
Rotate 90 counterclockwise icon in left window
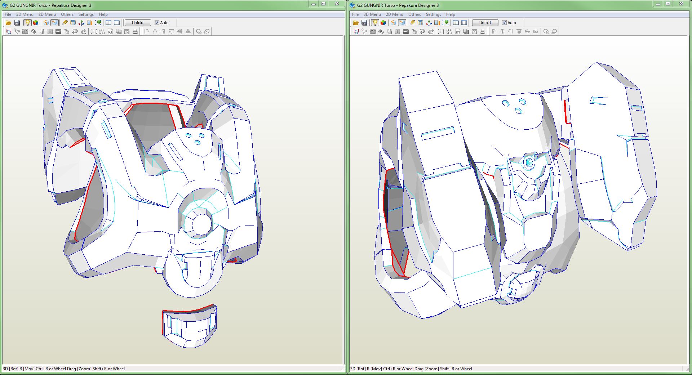coord(199,32)
